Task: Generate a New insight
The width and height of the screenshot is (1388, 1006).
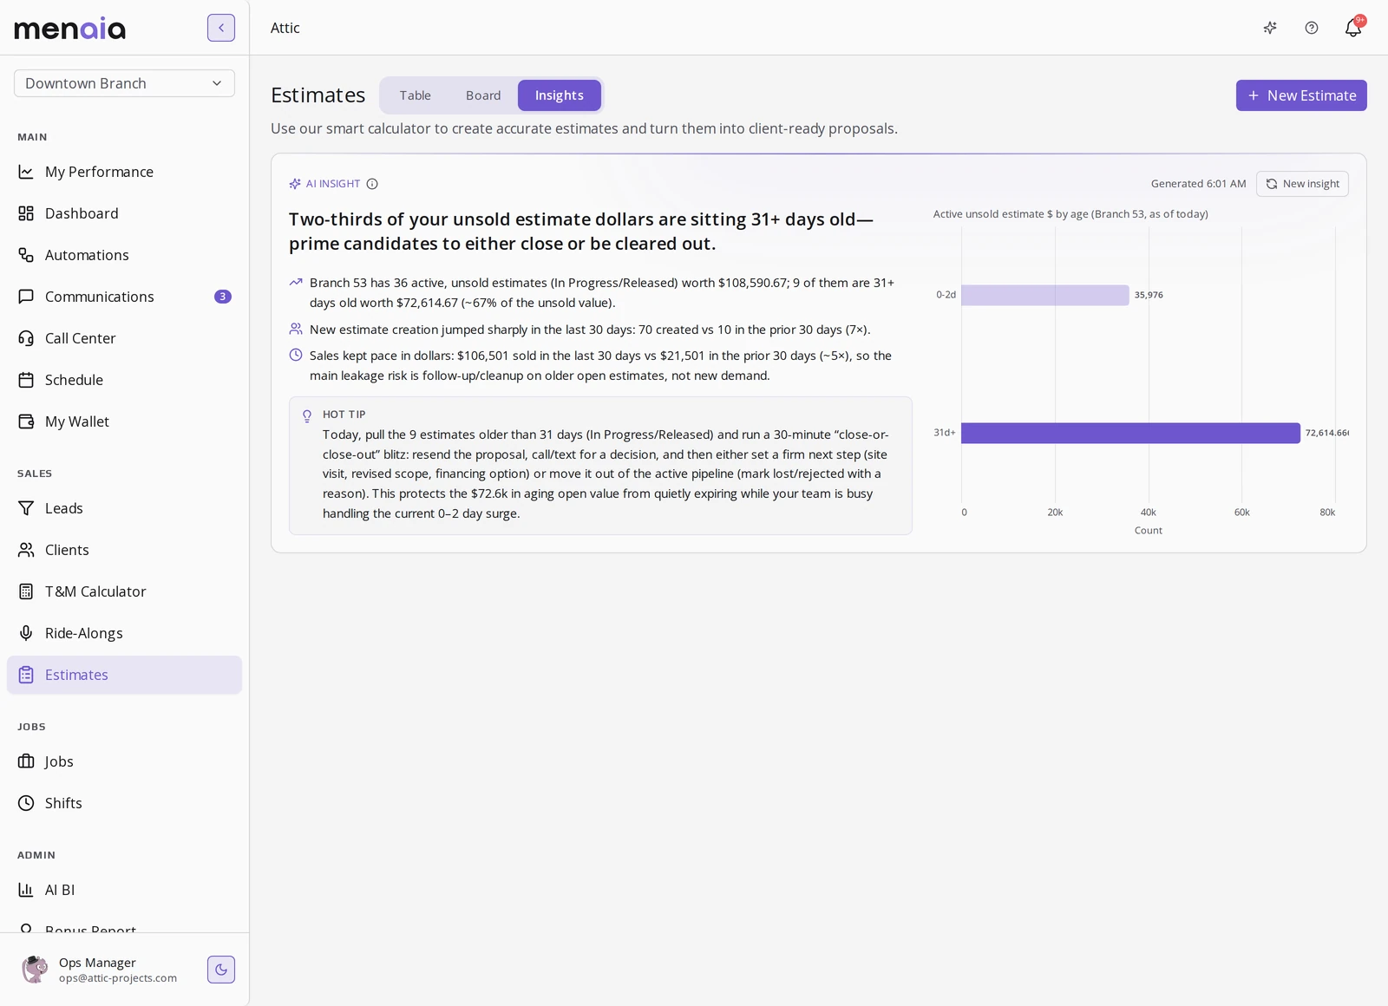Action: coord(1302,184)
